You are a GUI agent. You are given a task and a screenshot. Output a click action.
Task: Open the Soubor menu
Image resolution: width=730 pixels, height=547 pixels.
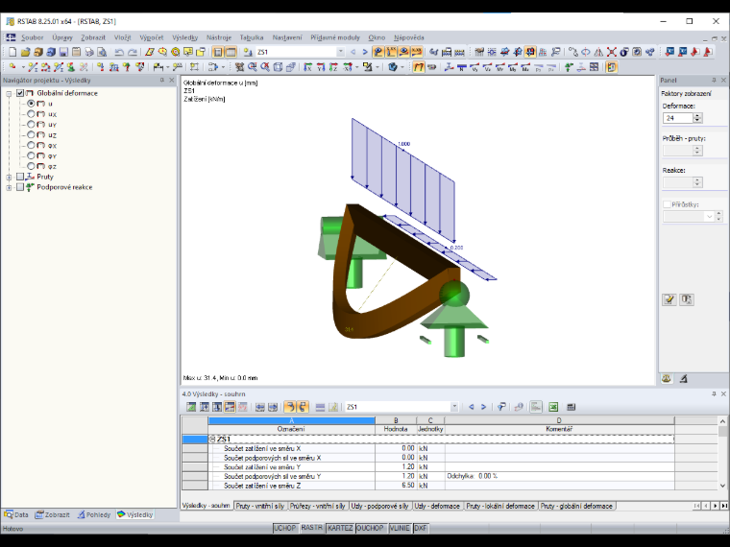pos(32,37)
